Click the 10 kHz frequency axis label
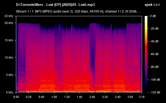The image size is (166, 103). pyautogui.click(x=9, y=57)
